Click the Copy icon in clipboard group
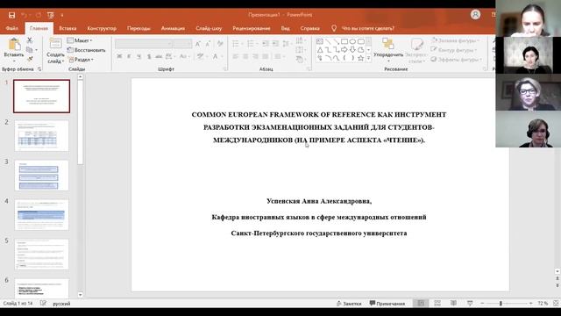Image resolution: width=561 pixels, height=316 pixels. coord(30,49)
